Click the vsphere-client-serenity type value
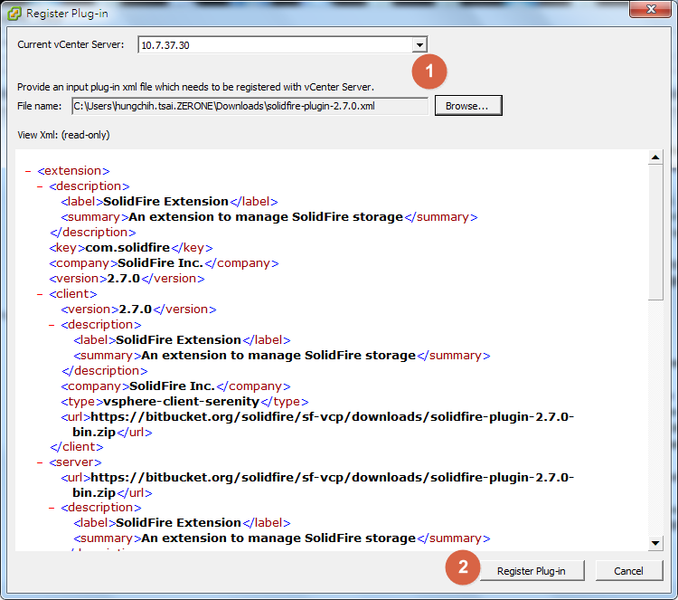Image resolution: width=678 pixels, height=600 pixels. click(x=181, y=401)
